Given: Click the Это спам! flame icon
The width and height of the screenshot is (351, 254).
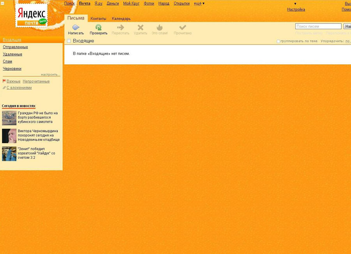Looking at the screenshot, I should [x=160, y=27].
